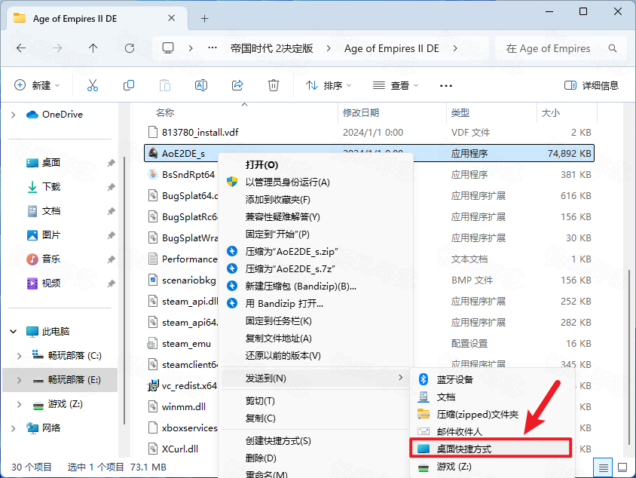This screenshot has height=478, width=636.
Task: Click the Share icon in toolbar
Action: coord(237,86)
